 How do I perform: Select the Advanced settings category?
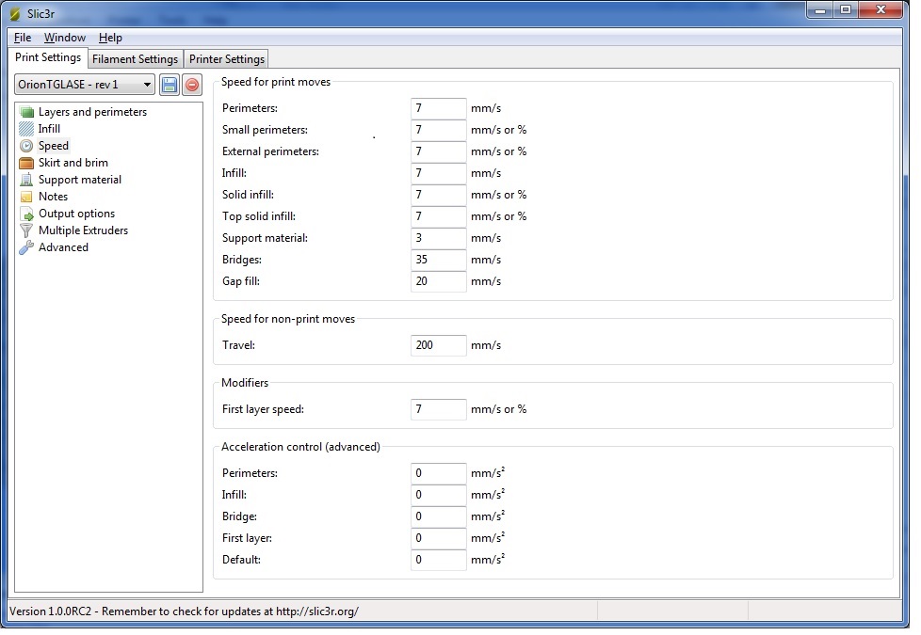pyautogui.click(x=63, y=247)
